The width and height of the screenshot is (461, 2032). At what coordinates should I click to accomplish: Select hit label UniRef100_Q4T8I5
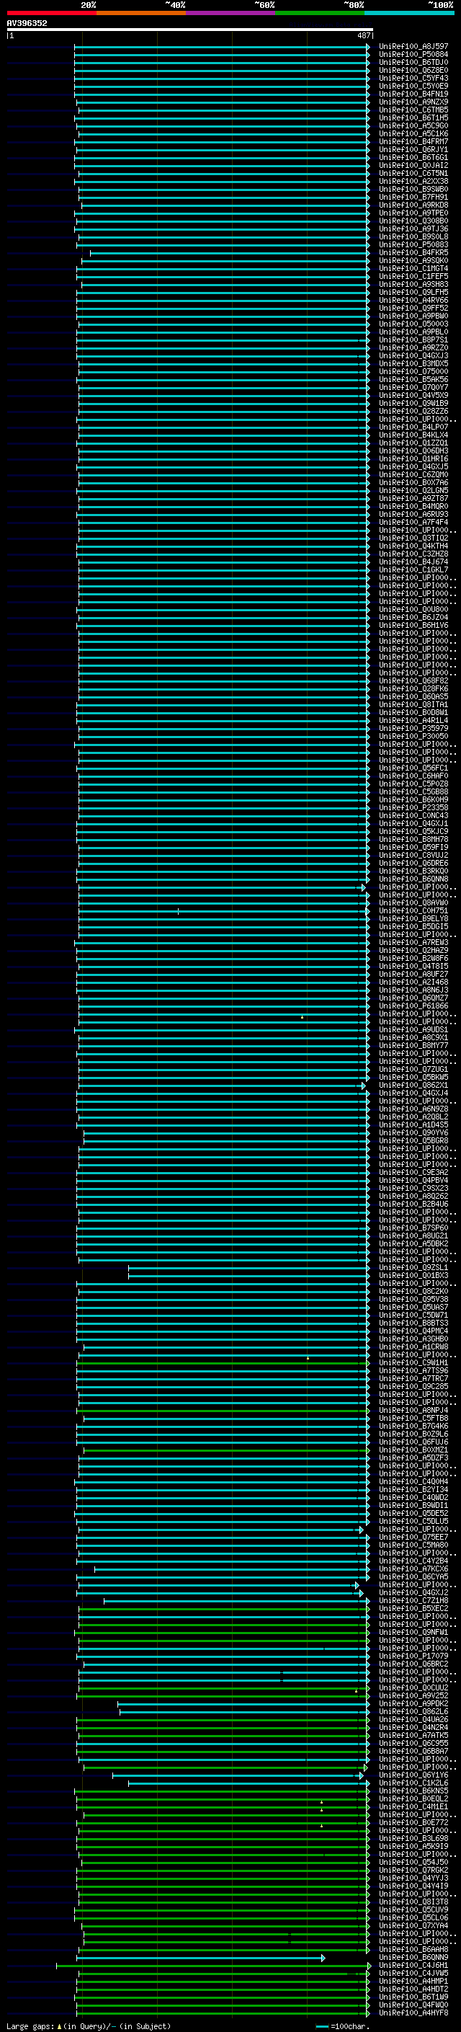413,965
